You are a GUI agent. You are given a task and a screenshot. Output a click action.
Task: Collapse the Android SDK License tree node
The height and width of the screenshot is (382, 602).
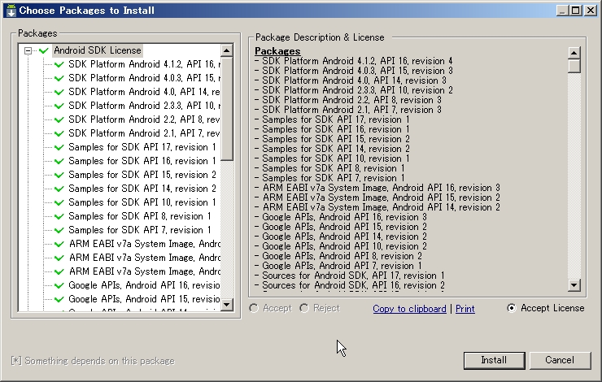28,50
